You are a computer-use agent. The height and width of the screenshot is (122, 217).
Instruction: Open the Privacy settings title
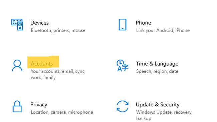(x=39, y=105)
